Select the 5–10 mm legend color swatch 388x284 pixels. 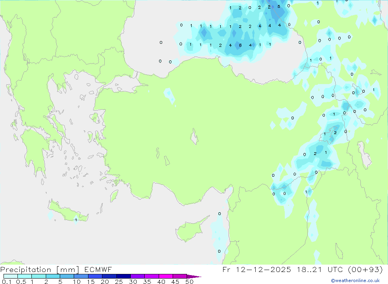click(x=67, y=276)
